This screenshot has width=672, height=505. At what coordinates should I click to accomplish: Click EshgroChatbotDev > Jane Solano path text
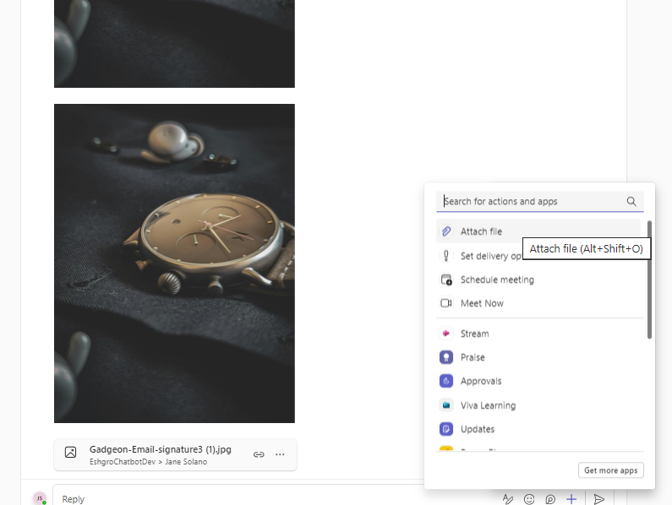tap(148, 462)
